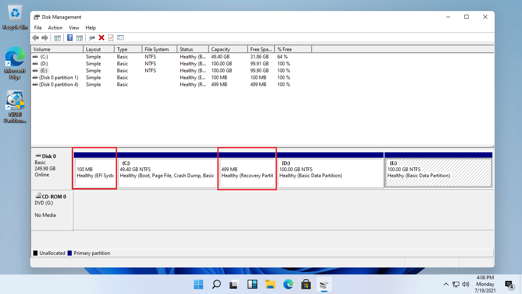522x294 pixels.
Task: Click the Back navigation arrow
Action: [x=35, y=38]
